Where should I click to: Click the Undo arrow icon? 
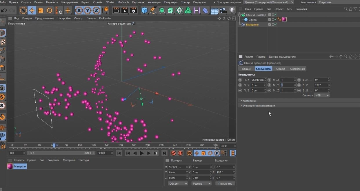point(4,11)
